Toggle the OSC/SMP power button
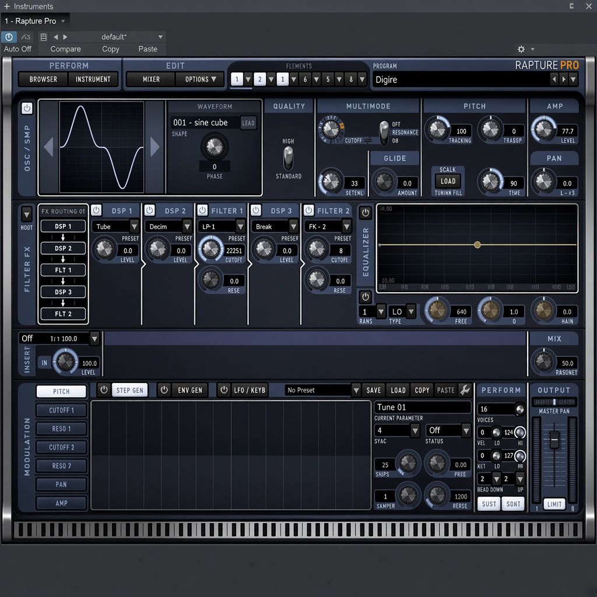This screenshot has height=597, width=597. pyautogui.click(x=27, y=108)
